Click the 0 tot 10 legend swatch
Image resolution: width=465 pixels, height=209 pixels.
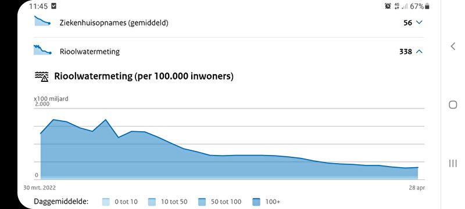click(106, 202)
